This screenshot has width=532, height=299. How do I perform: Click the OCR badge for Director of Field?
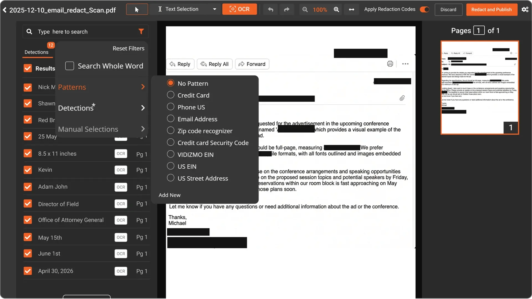(x=121, y=204)
